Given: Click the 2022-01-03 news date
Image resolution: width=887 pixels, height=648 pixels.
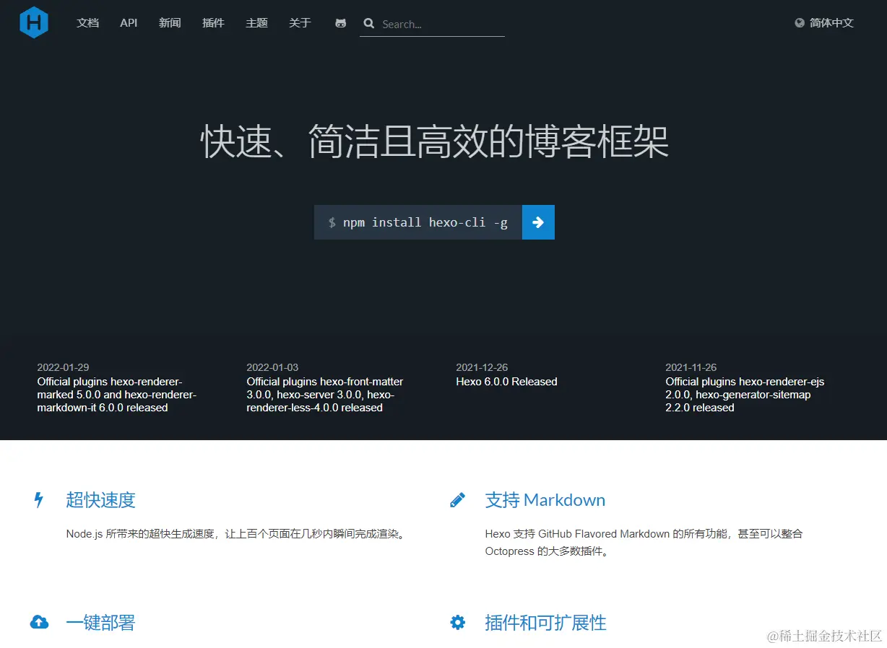Looking at the screenshot, I should tap(272, 367).
